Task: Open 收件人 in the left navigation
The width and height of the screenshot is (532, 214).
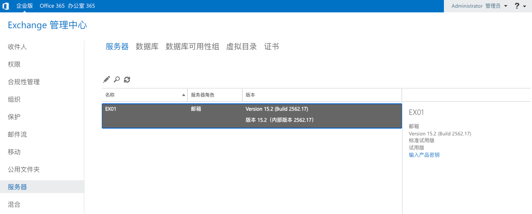Action: click(x=18, y=47)
